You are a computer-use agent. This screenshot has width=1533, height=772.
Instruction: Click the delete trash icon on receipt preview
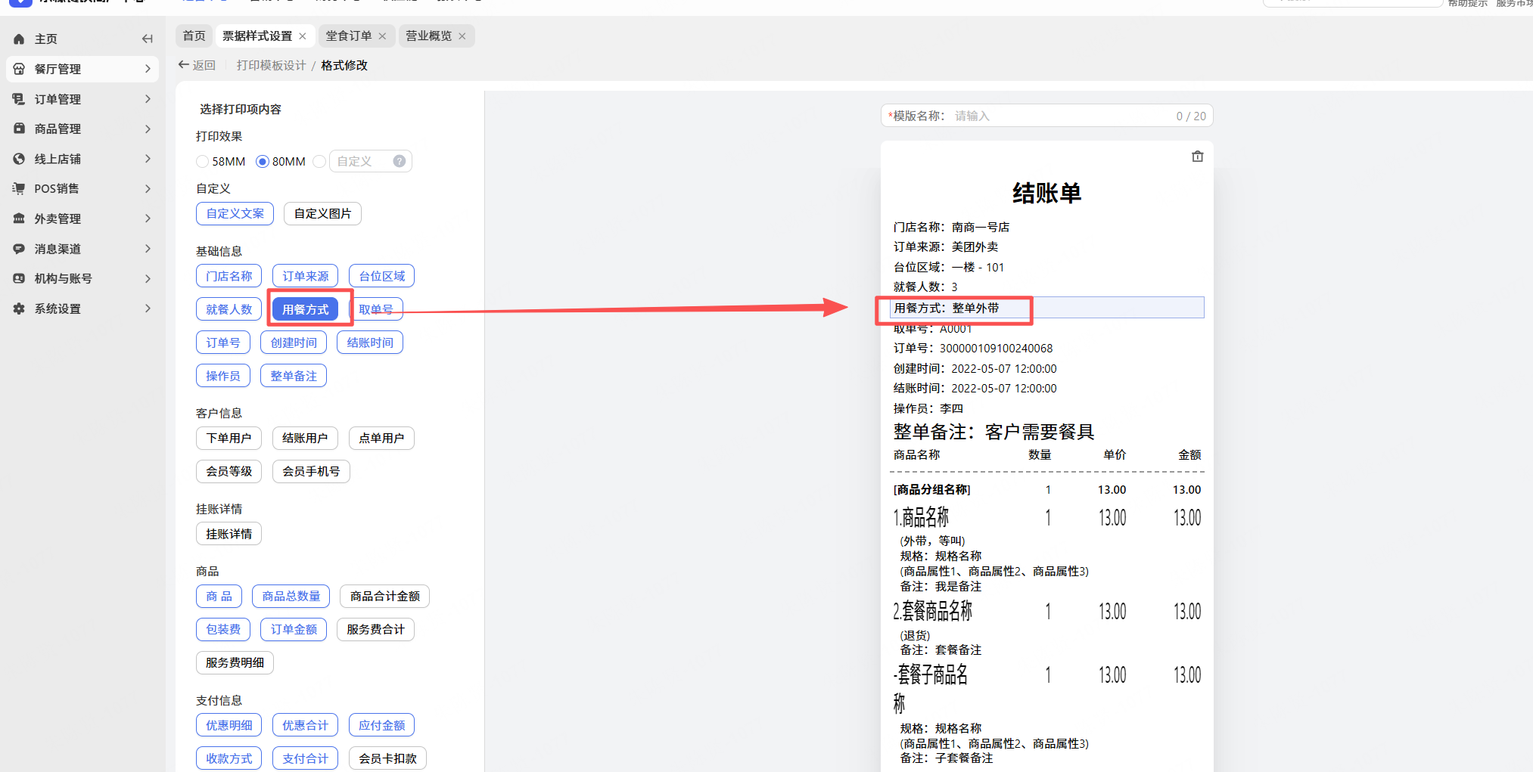[x=1197, y=157]
